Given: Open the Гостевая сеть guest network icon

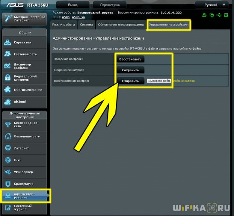Looking at the screenshot, I should [7, 54].
